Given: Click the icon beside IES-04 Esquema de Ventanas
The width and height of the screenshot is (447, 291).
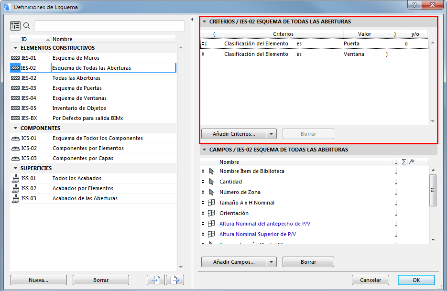Looking at the screenshot, I should point(15,98).
